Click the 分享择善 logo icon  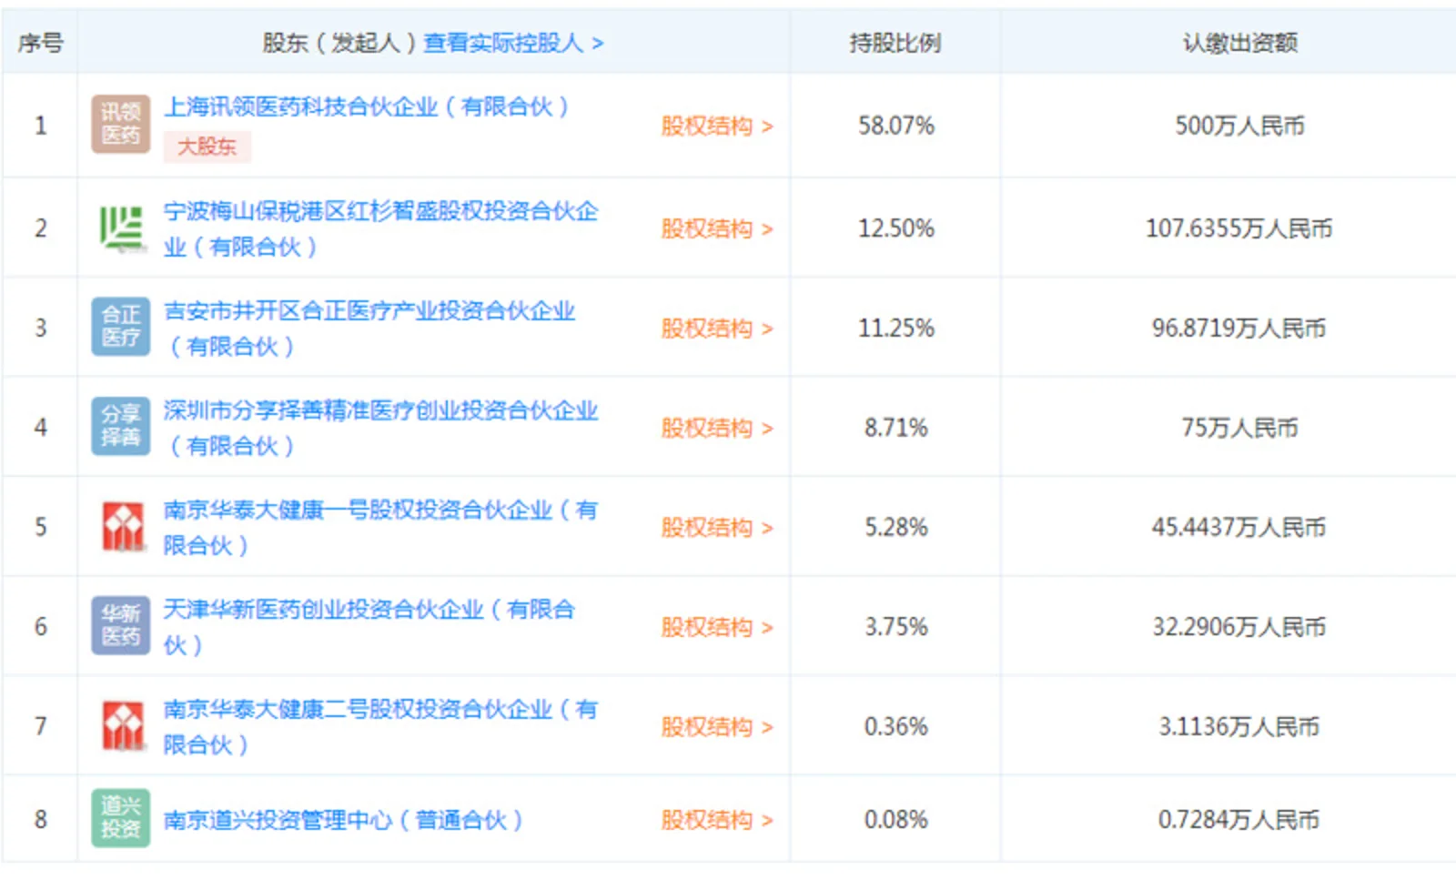[120, 426]
